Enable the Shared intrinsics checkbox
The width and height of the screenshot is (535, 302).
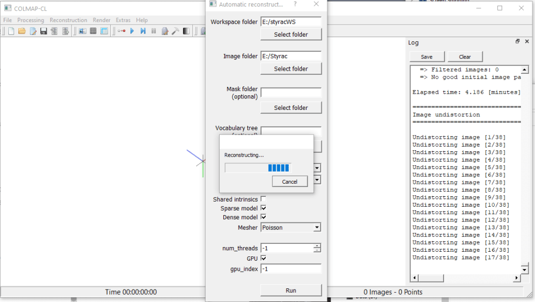tap(263, 199)
